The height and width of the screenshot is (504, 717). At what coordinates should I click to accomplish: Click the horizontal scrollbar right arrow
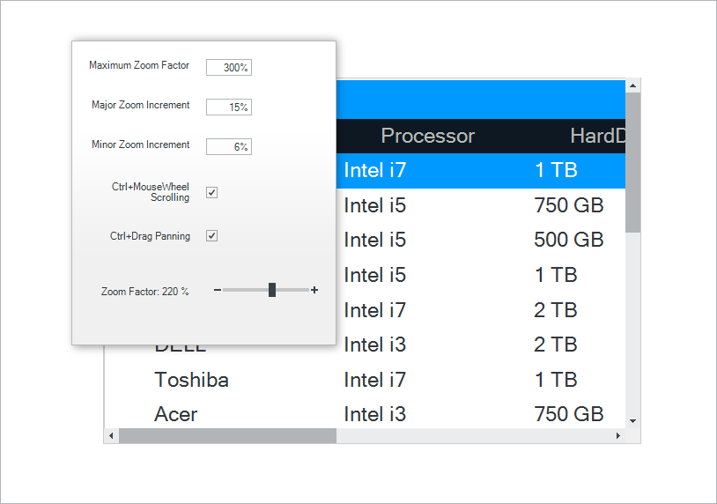pos(617,436)
